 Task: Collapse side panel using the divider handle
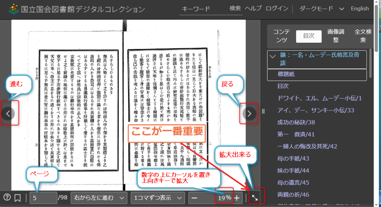[264, 111]
